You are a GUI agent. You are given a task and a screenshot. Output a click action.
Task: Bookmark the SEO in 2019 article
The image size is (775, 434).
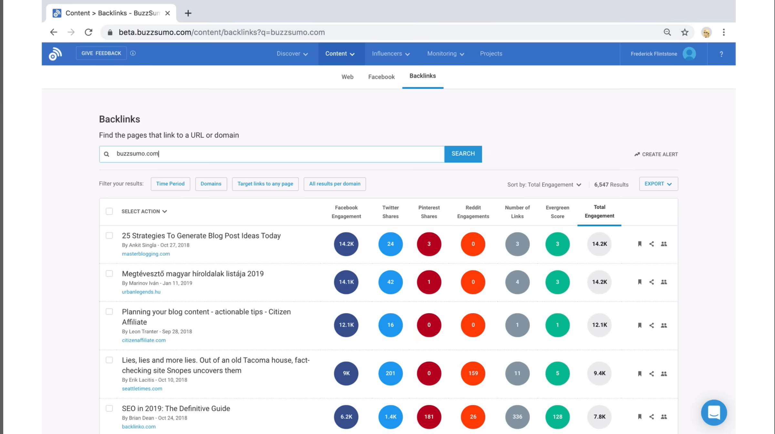(x=639, y=417)
